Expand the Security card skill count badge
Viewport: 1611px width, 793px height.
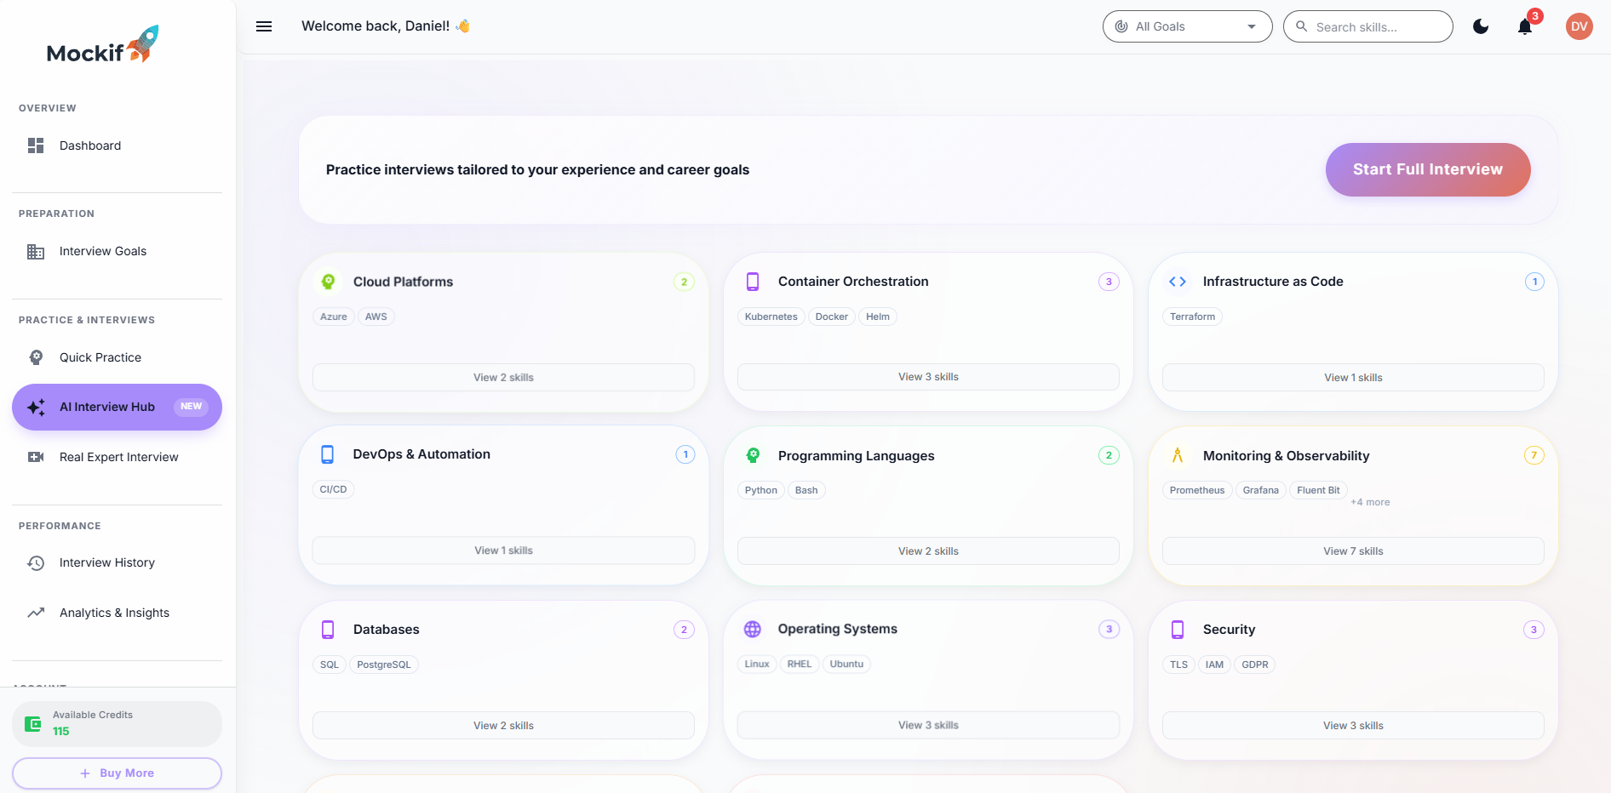coord(1534,630)
